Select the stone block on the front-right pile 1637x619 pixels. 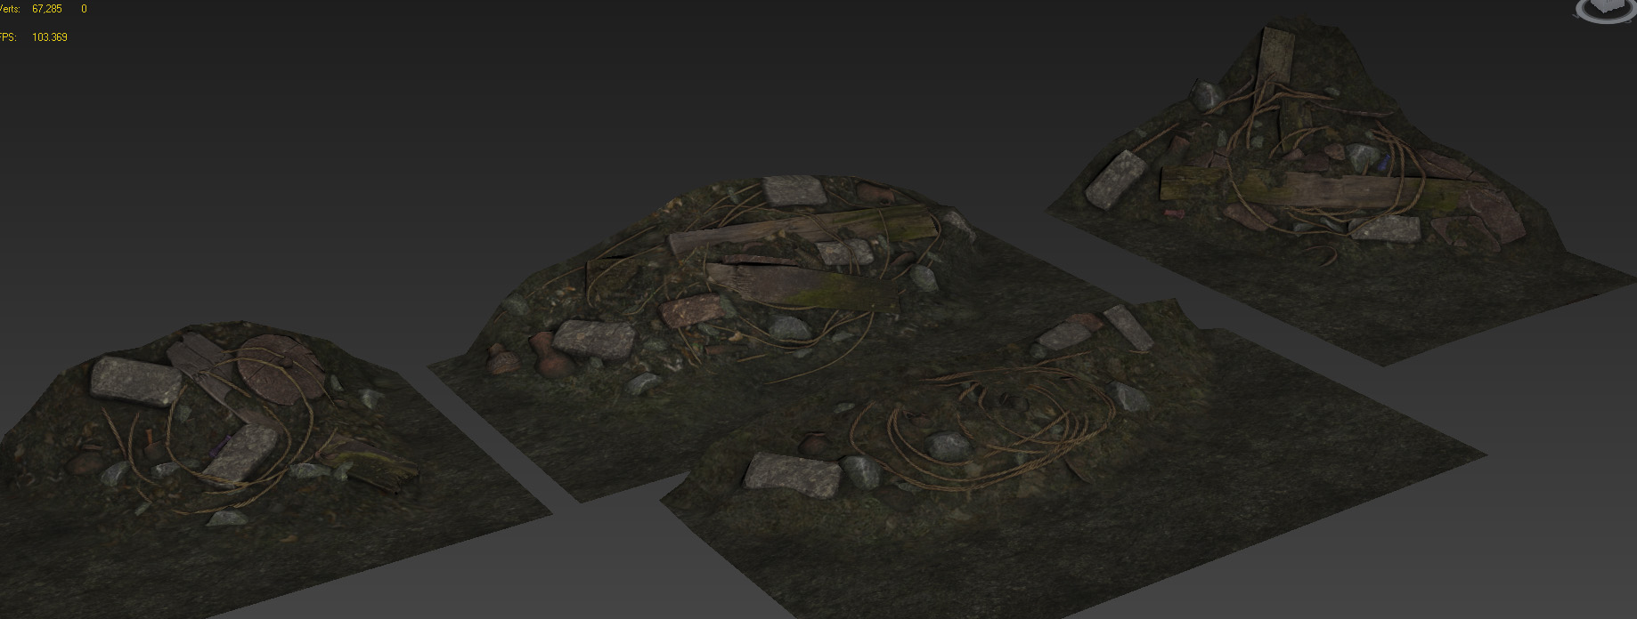792,471
